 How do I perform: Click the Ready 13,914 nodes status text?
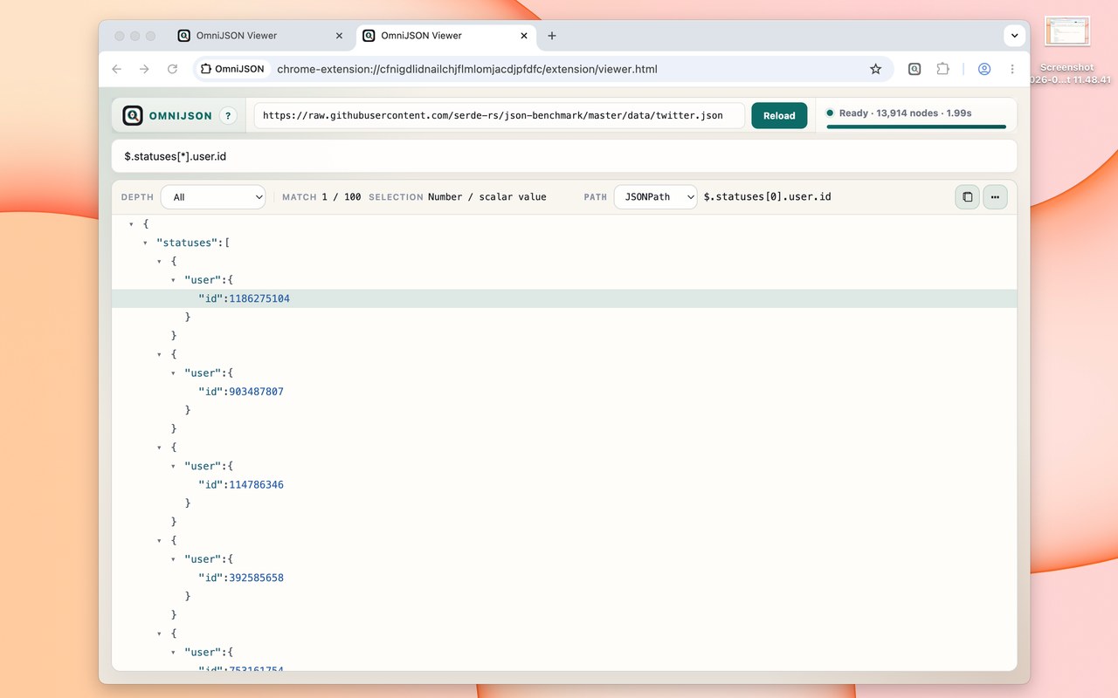[905, 113]
